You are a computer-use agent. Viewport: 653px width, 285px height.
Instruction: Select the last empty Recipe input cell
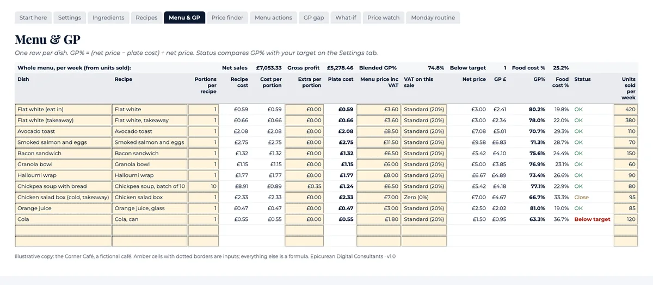click(149, 241)
